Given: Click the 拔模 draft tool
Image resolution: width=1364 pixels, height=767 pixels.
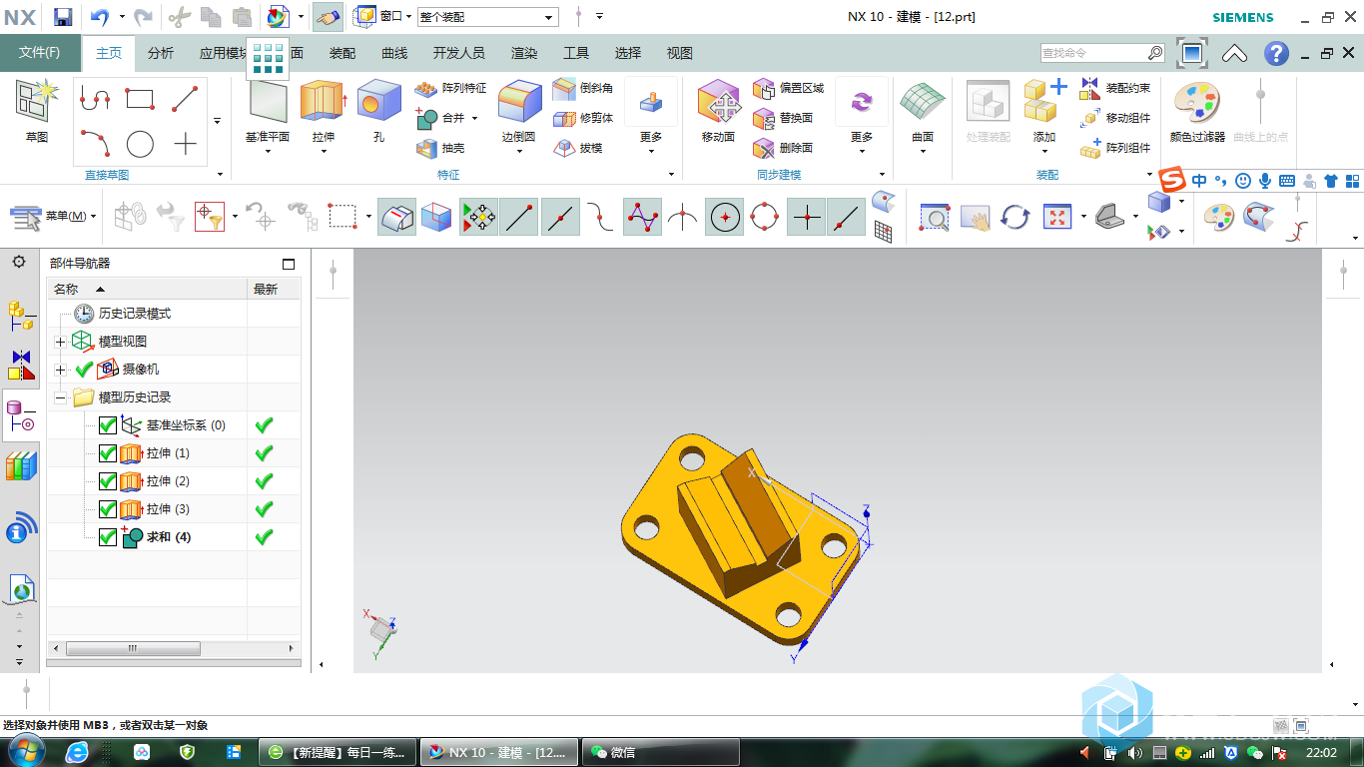Looking at the screenshot, I should click(x=578, y=148).
